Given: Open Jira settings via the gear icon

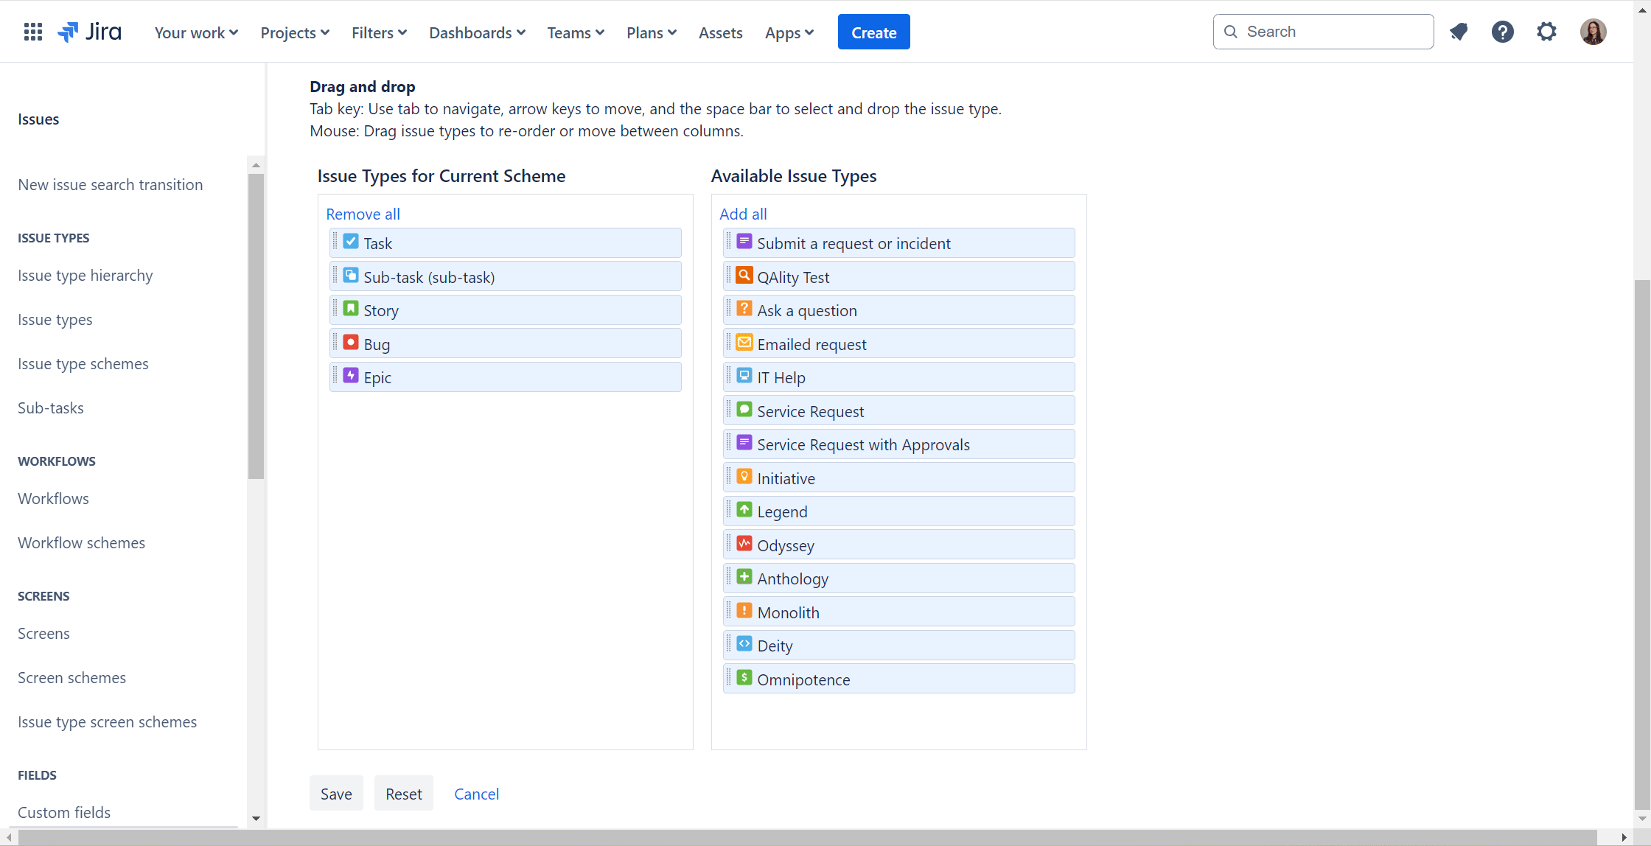Looking at the screenshot, I should (x=1546, y=31).
